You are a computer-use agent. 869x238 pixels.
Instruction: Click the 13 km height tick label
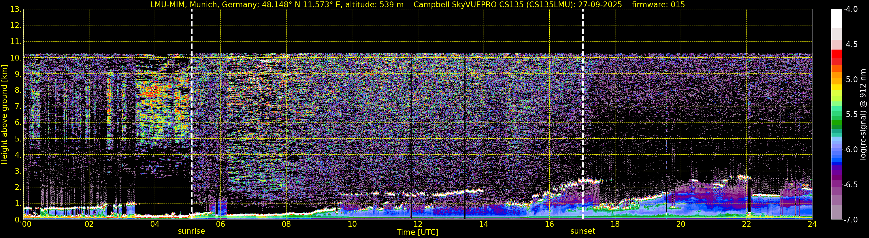(x=16, y=10)
